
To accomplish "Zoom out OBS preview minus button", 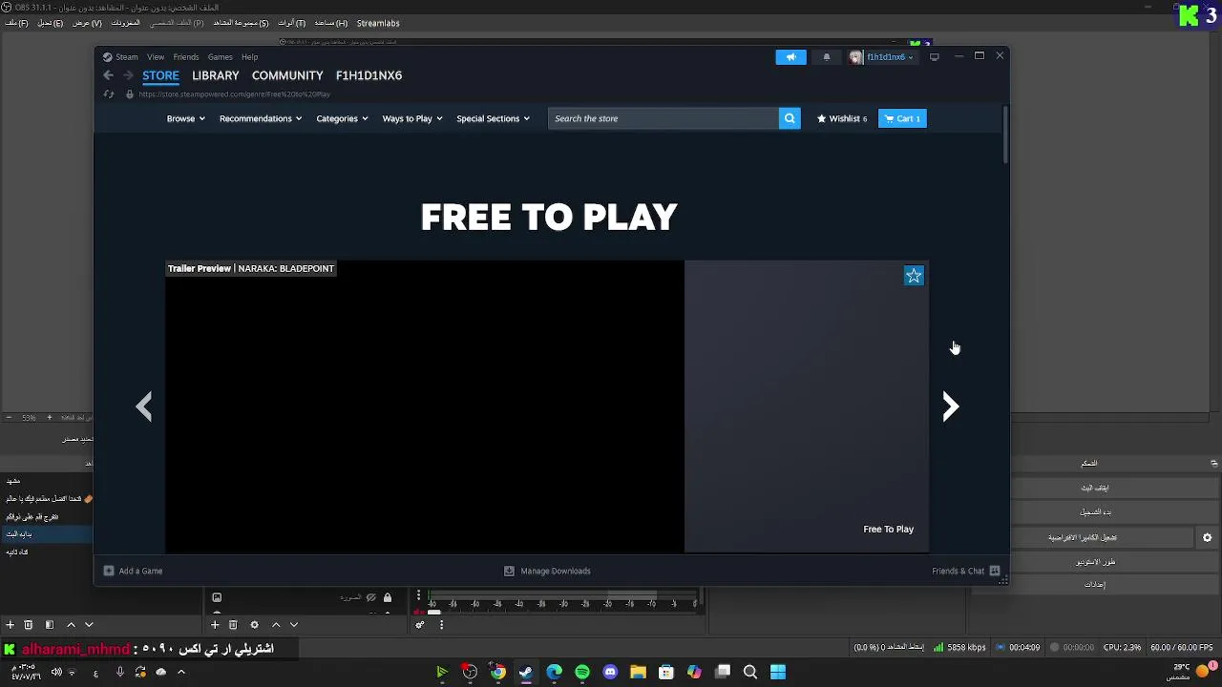I will pyautogui.click(x=8, y=417).
